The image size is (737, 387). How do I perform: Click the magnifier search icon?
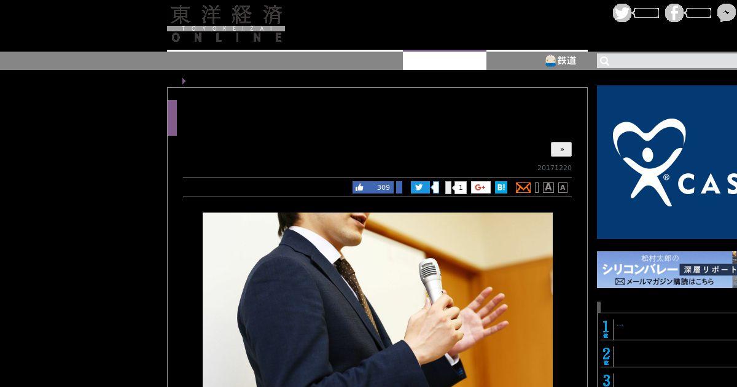pos(604,61)
